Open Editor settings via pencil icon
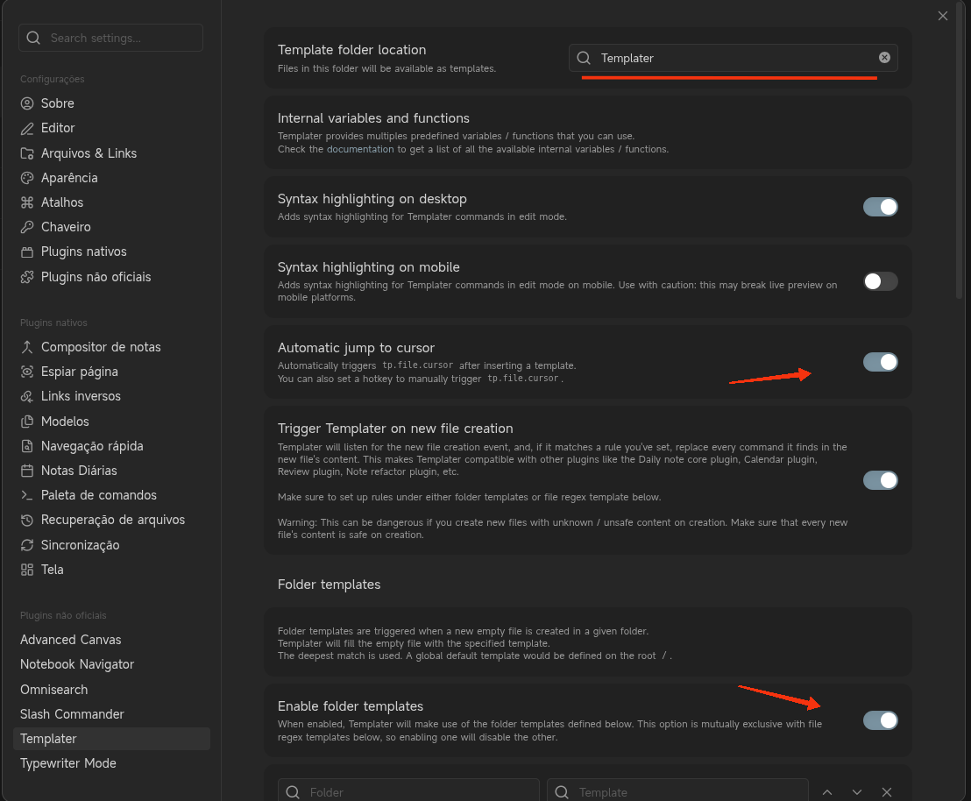This screenshot has width=971, height=801. click(27, 128)
